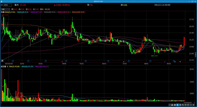Click the price change ▲1.00(+6.89%)

pos(62,5)
